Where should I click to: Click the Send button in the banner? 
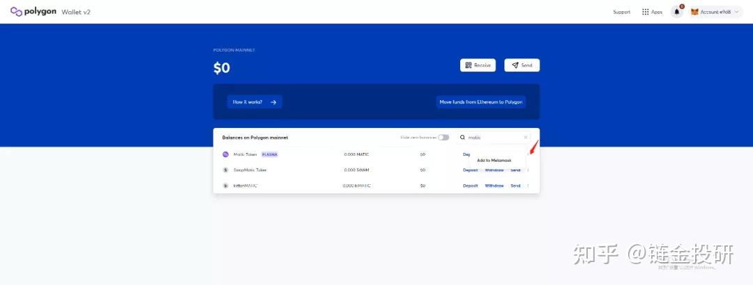pos(522,65)
